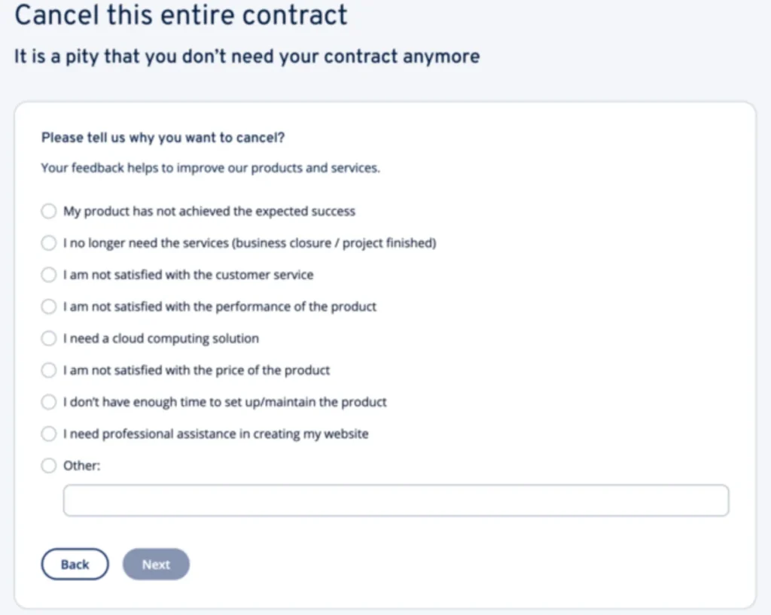Select 'don't have enough time to set up' radio

click(49, 402)
